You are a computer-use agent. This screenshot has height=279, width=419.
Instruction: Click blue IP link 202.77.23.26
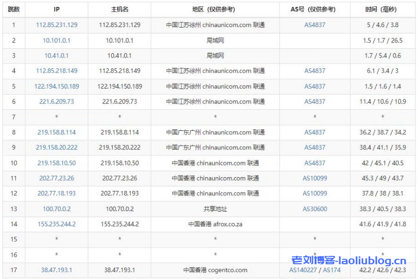coord(57,178)
